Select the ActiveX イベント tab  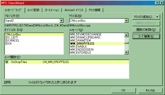[x=74, y=10]
